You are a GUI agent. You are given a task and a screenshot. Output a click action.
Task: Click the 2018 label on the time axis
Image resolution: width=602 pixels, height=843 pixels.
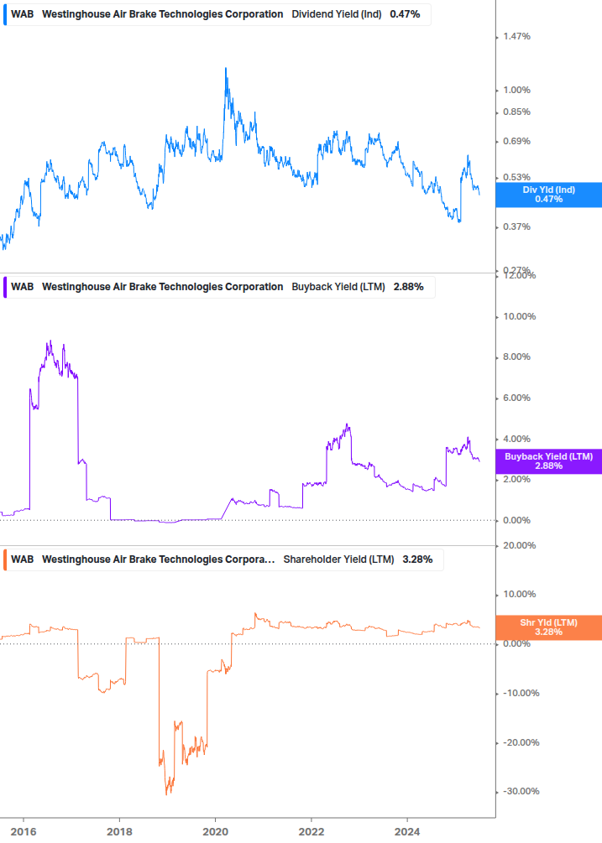119,832
